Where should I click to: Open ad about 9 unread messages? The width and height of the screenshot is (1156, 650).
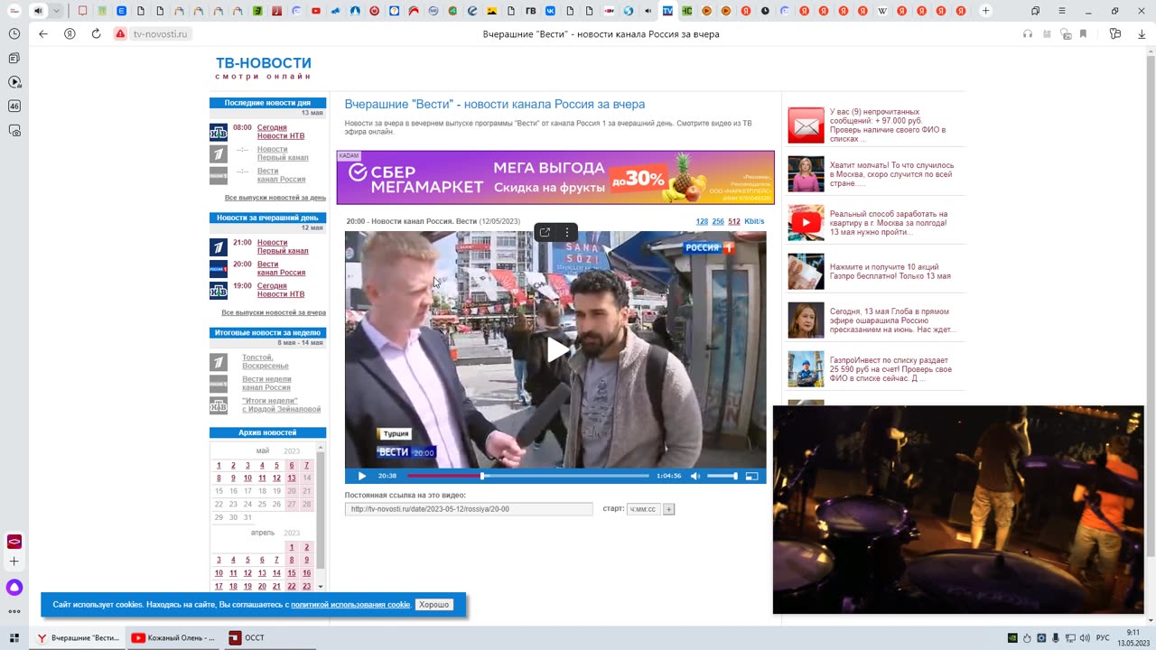[x=876, y=125]
